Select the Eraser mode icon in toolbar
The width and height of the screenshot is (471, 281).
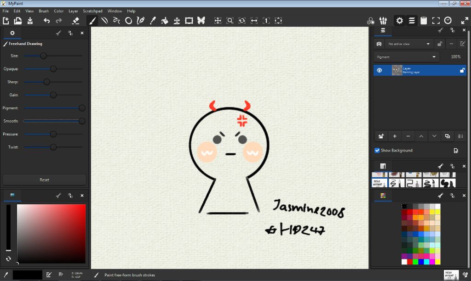click(x=76, y=21)
